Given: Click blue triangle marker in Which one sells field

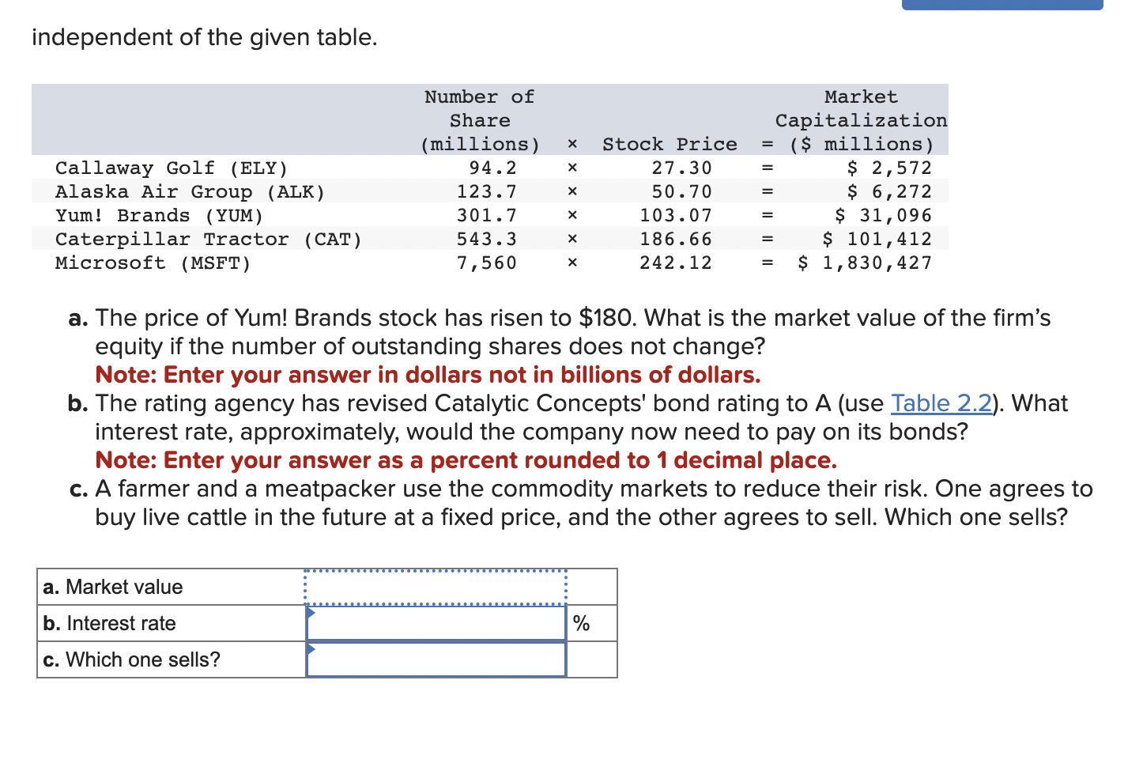Looking at the screenshot, I should (x=311, y=649).
